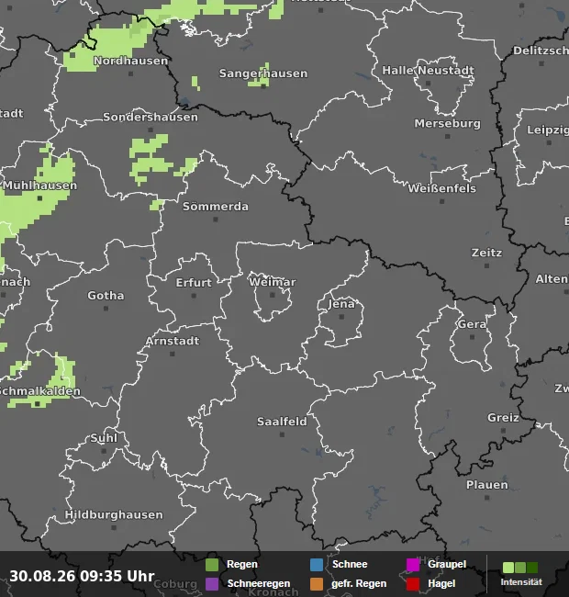Click the Greiz city label
Viewport: 569px width, 597px height.
point(503,418)
